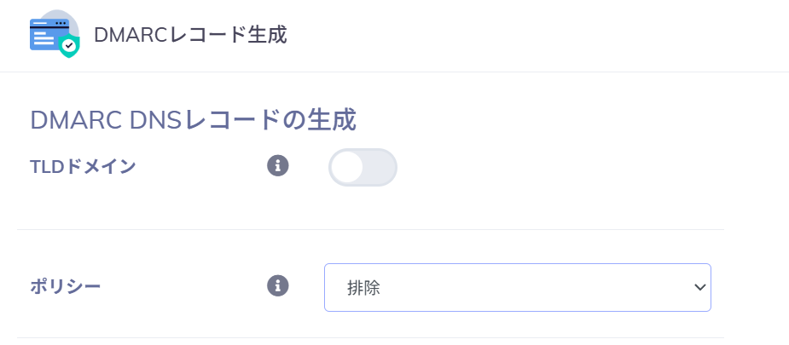This screenshot has width=789, height=345.
Task: Click the ポリシー label text
Action: click(65, 286)
